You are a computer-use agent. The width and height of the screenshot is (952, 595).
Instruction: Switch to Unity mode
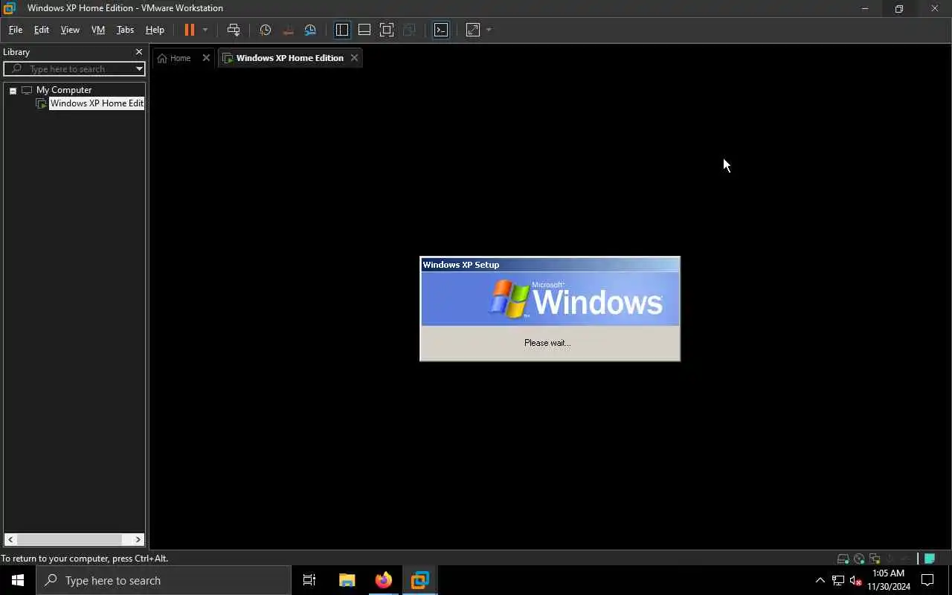coord(409,30)
